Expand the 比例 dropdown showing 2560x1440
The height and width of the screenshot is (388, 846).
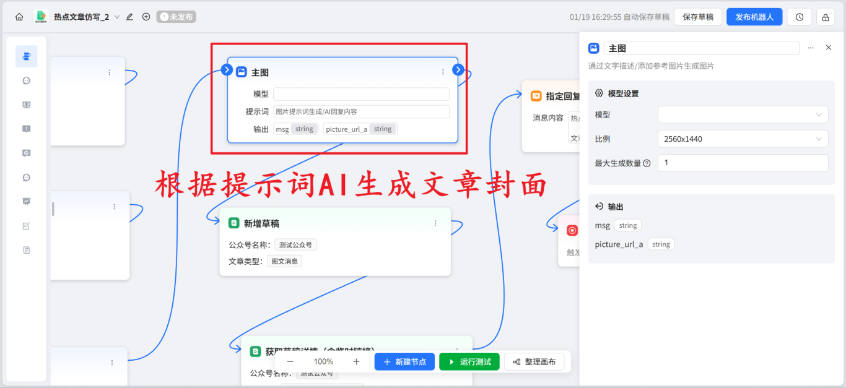[x=743, y=139]
